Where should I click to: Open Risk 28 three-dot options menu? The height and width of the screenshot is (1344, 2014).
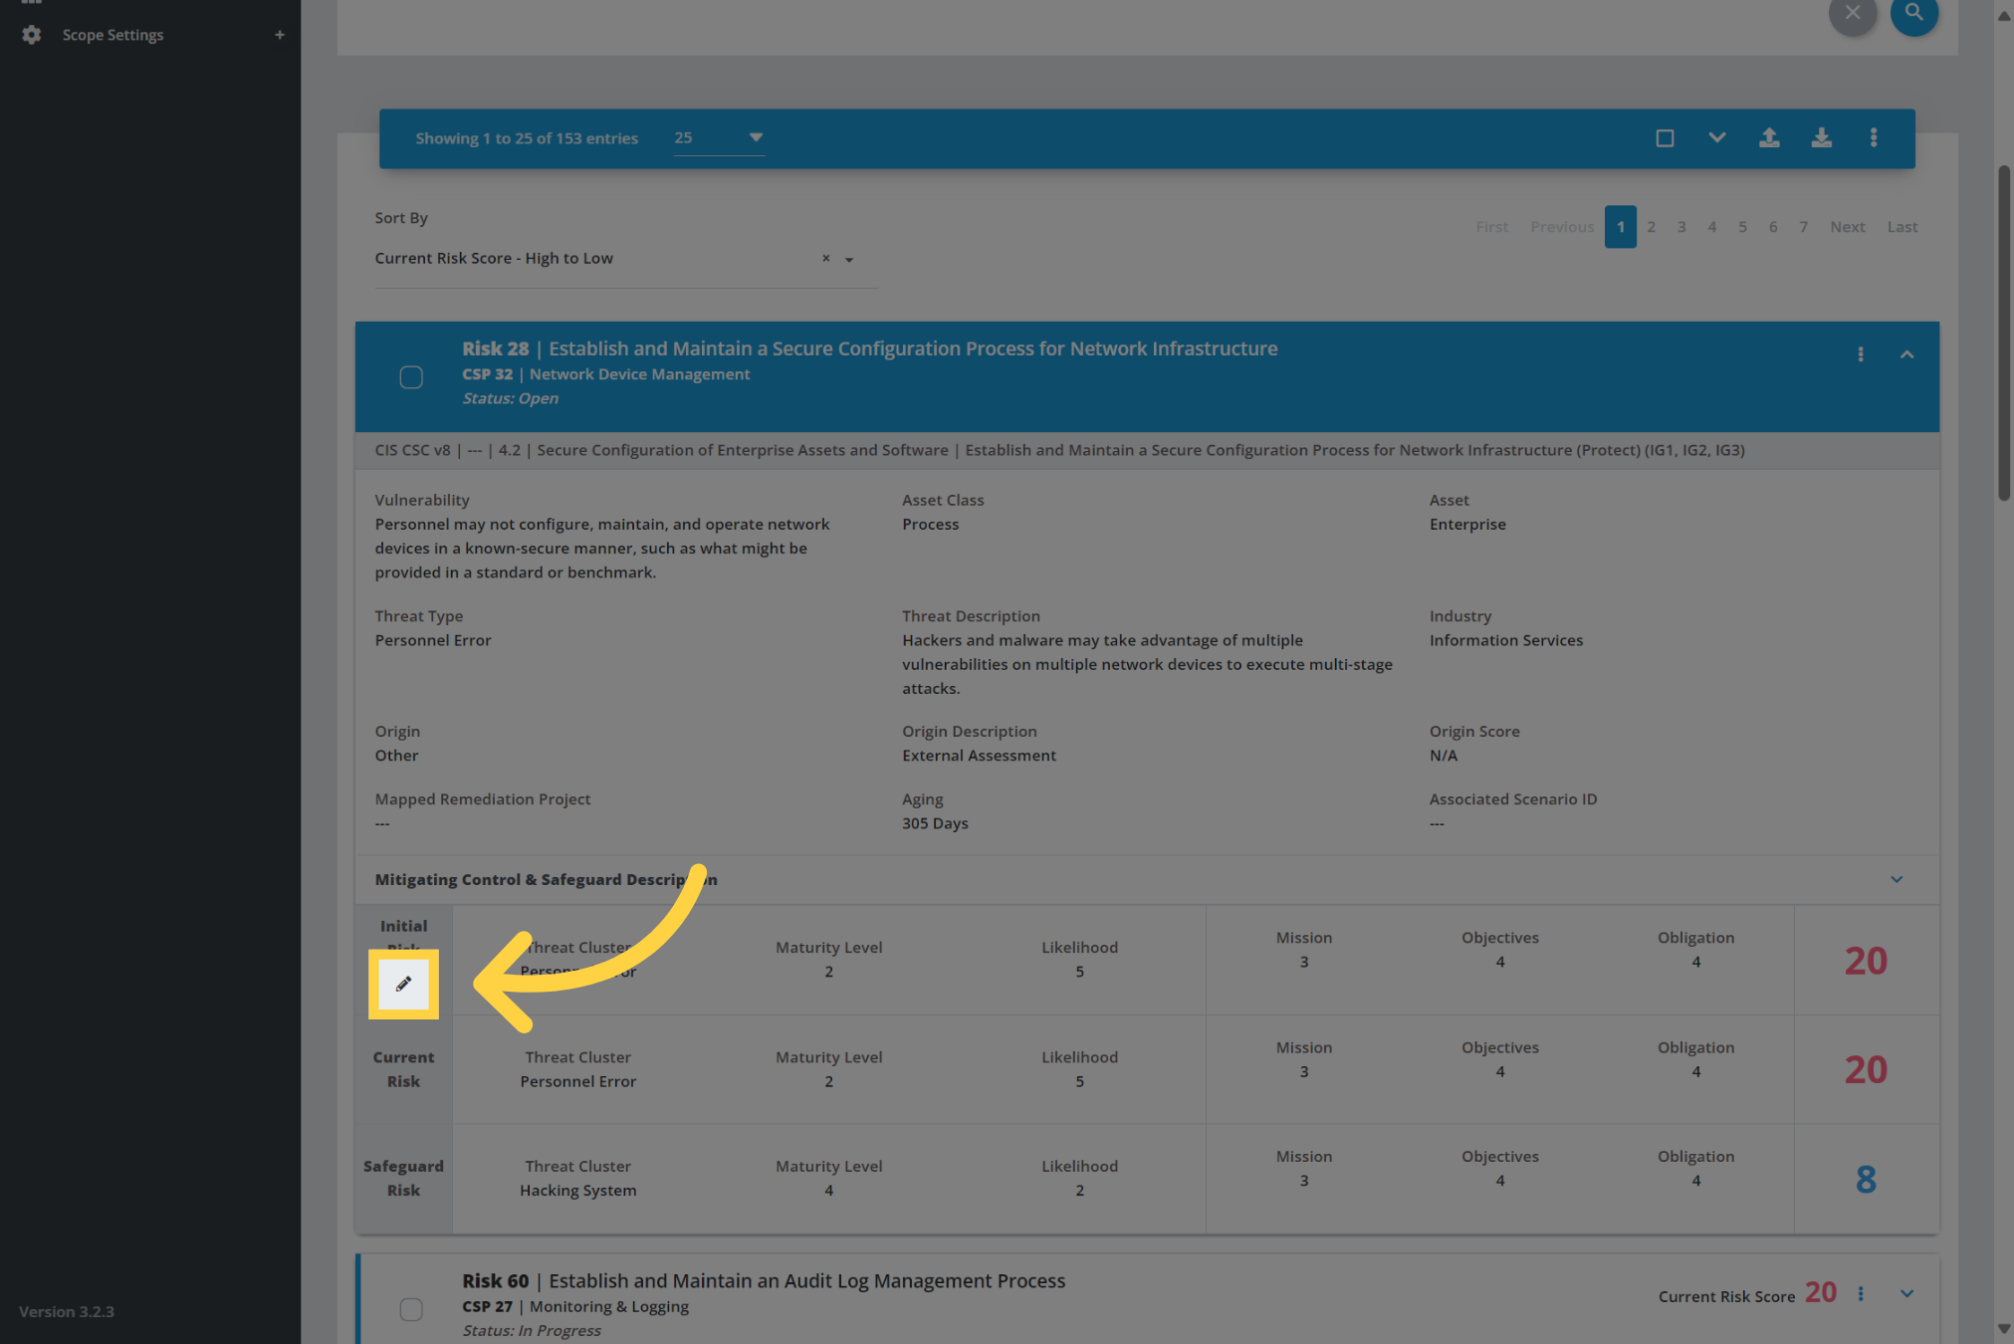click(1860, 354)
